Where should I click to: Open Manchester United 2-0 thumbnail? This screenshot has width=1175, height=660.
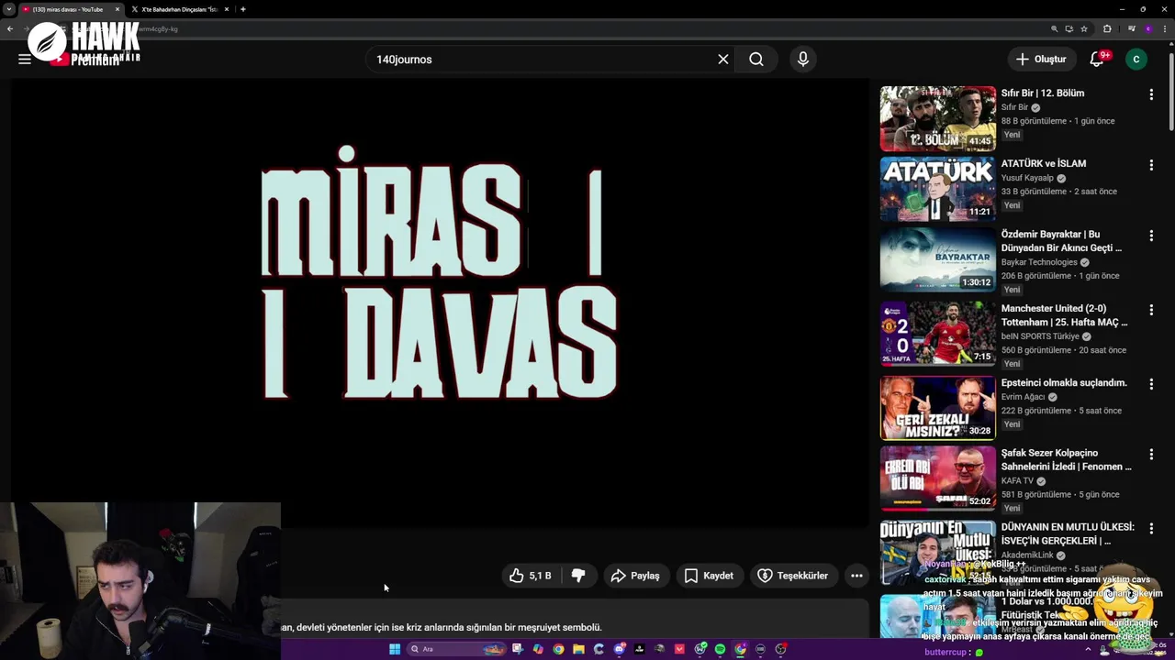(937, 334)
